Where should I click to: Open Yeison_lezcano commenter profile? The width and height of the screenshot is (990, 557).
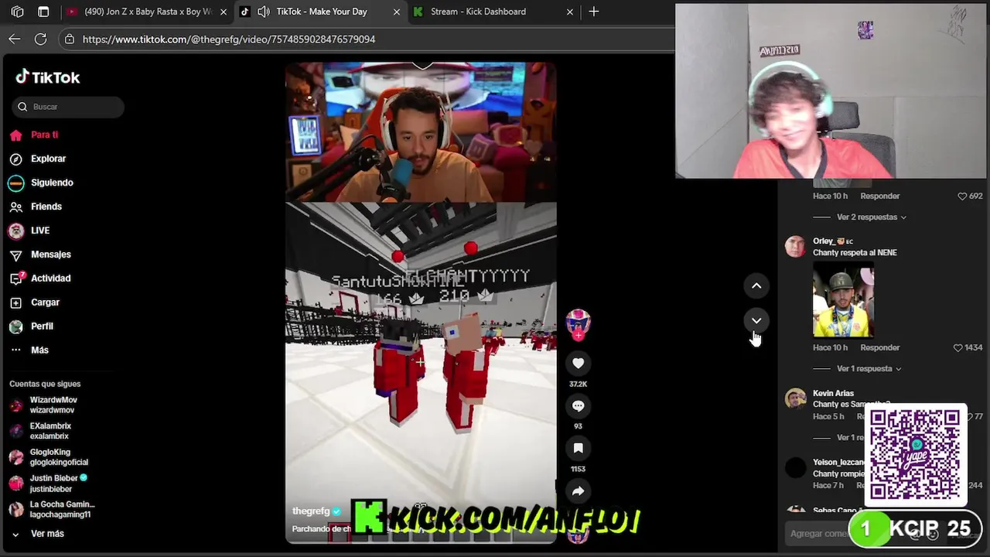[838, 463]
